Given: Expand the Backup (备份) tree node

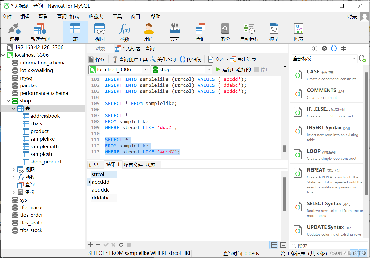Looking at the screenshot, I should pos(14,192).
